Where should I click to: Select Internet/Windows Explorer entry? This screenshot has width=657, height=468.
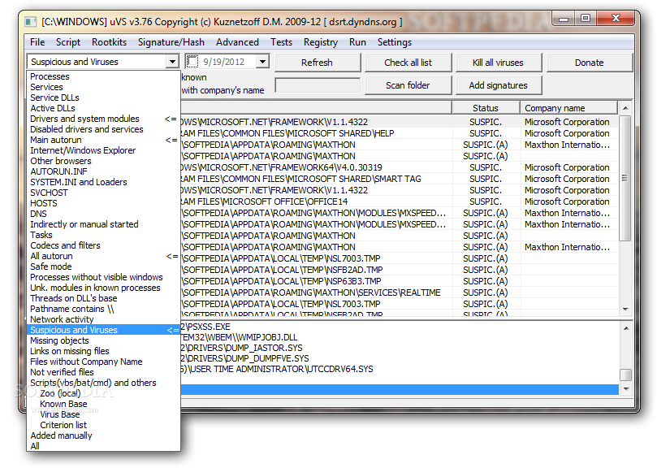click(x=103, y=150)
